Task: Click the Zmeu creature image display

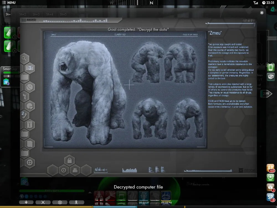Action: pyautogui.click(x=125, y=90)
